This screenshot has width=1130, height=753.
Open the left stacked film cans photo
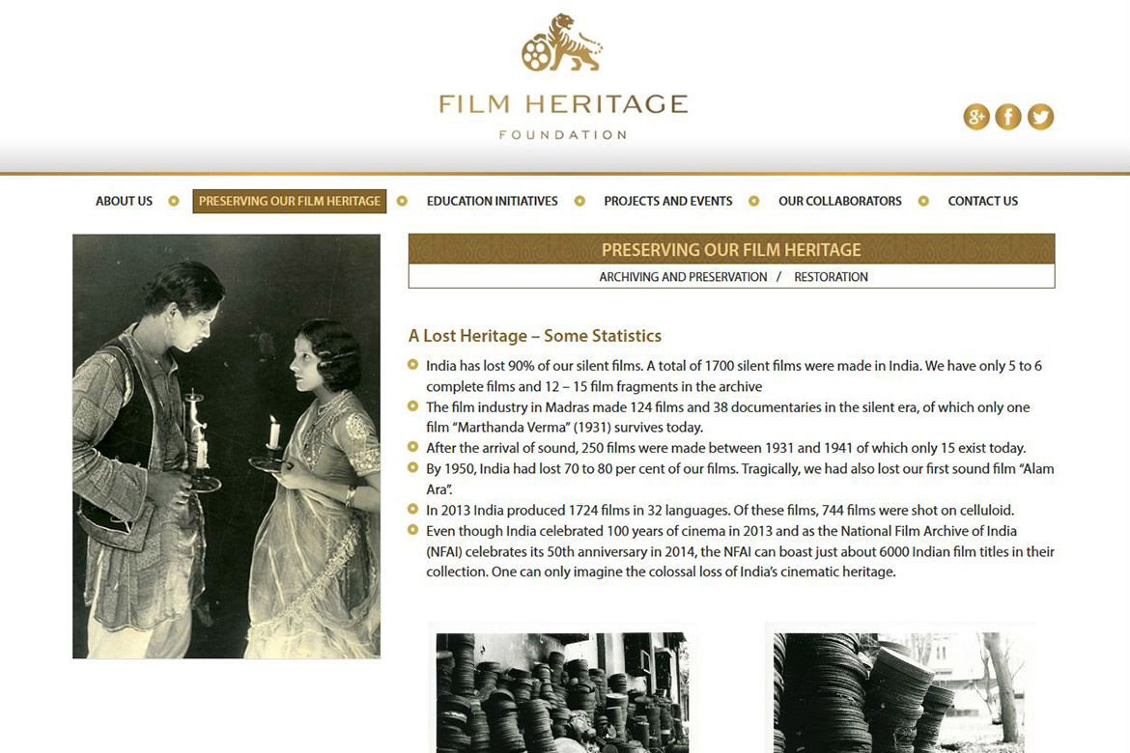(x=562, y=692)
